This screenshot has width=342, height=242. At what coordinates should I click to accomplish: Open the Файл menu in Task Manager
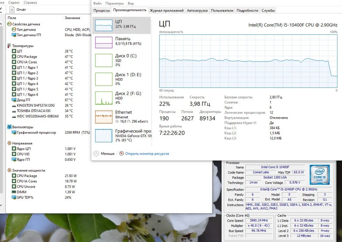97,3
